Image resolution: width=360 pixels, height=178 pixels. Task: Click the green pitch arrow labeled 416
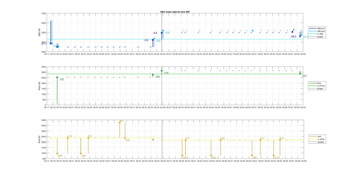pos(162,72)
